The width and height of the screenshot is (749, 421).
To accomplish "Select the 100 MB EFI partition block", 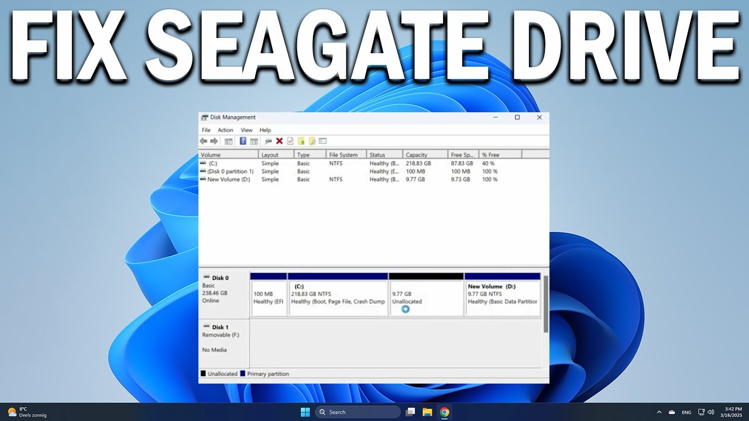I will pyautogui.click(x=269, y=294).
